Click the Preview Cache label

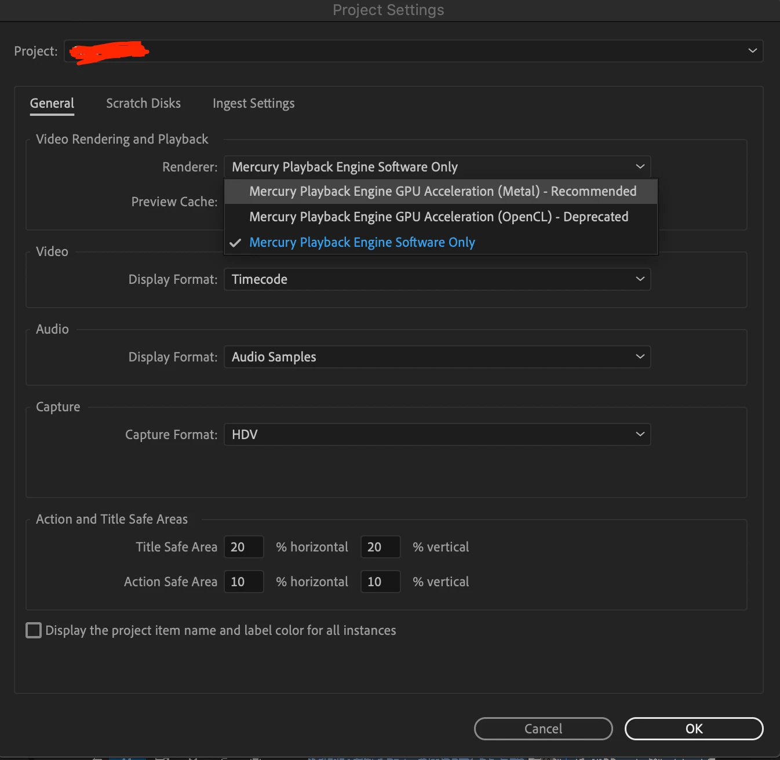(x=174, y=202)
